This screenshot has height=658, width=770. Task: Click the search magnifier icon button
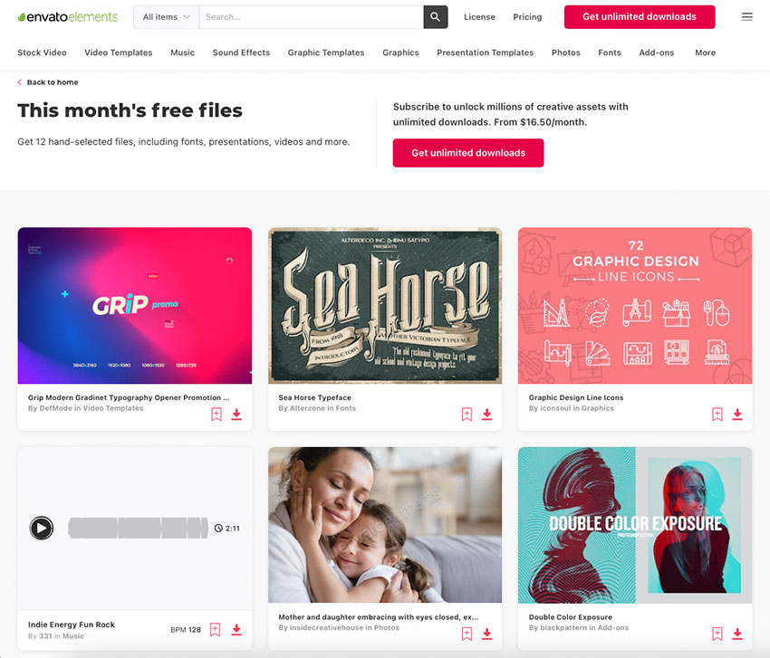point(435,16)
